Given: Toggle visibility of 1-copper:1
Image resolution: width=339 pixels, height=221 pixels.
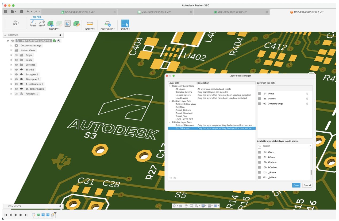Looking at the screenshot, I should pos(16,74).
